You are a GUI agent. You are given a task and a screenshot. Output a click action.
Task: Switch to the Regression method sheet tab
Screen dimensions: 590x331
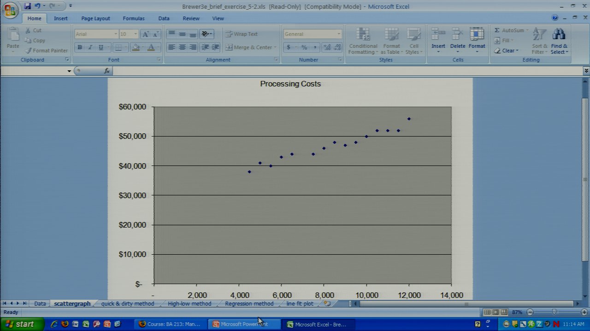point(249,304)
